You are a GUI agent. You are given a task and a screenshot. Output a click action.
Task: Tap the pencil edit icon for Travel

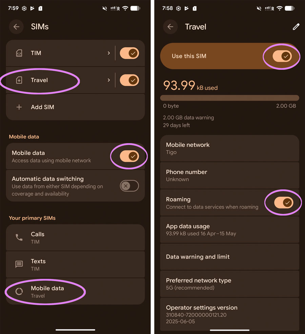coord(296,27)
